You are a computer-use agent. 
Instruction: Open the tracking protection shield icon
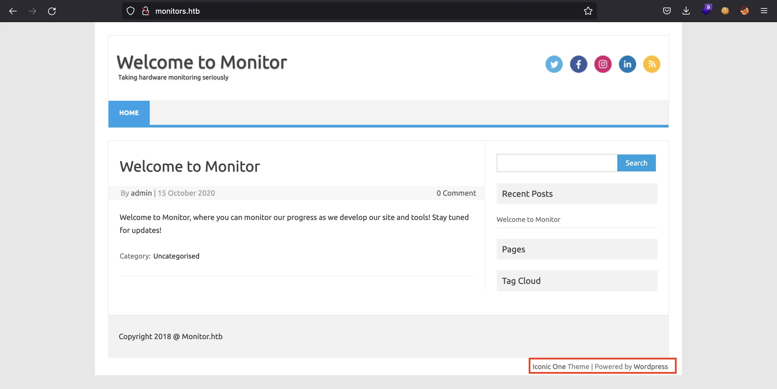click(130, 11)
